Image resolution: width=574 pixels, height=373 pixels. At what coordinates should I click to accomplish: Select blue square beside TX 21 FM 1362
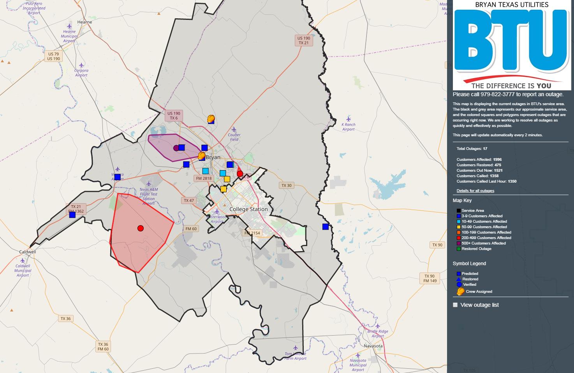(72, 215)
